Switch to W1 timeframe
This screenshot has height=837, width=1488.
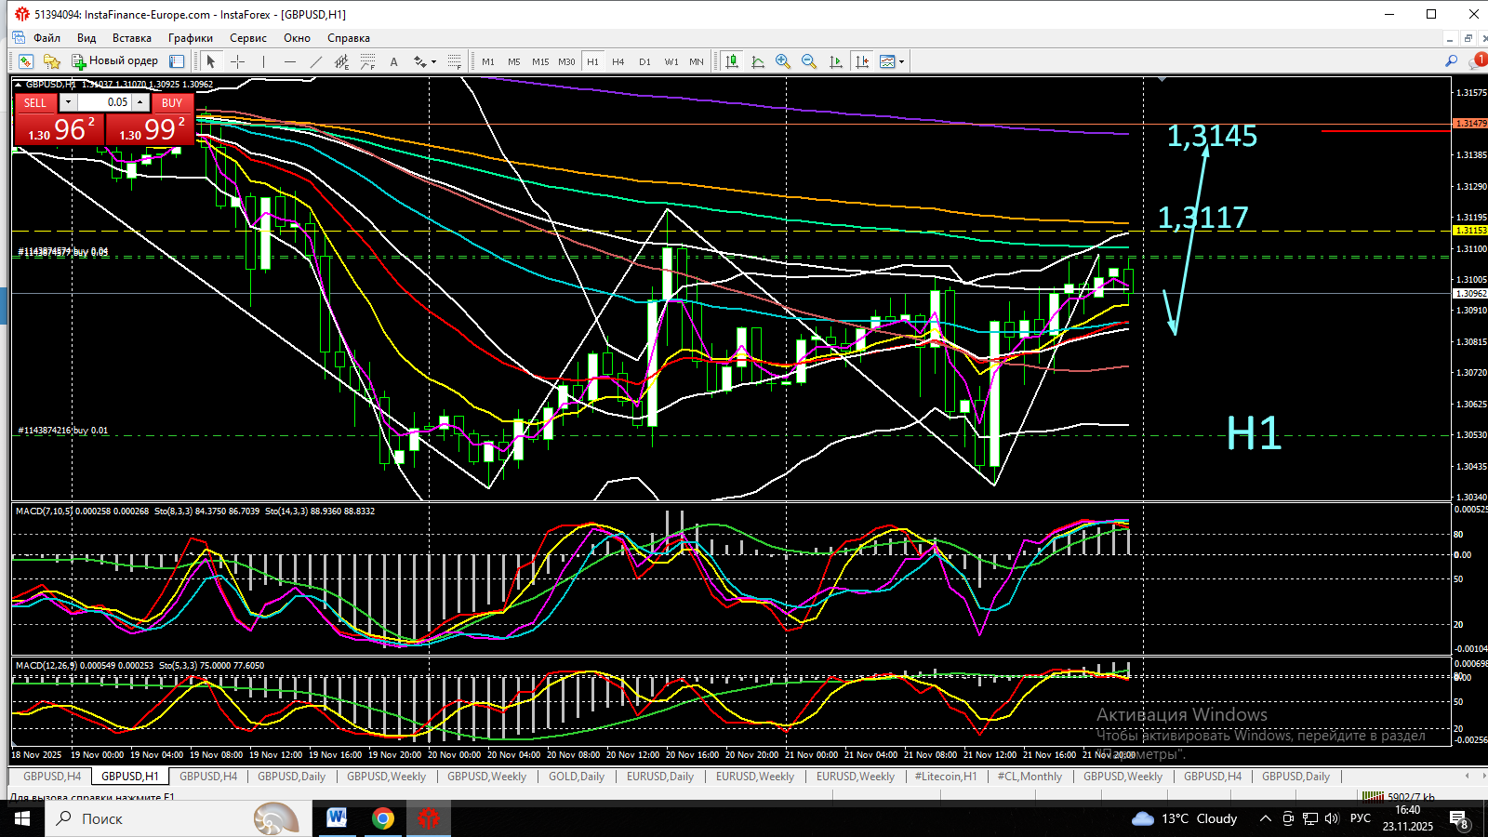(x=671, y=61)
